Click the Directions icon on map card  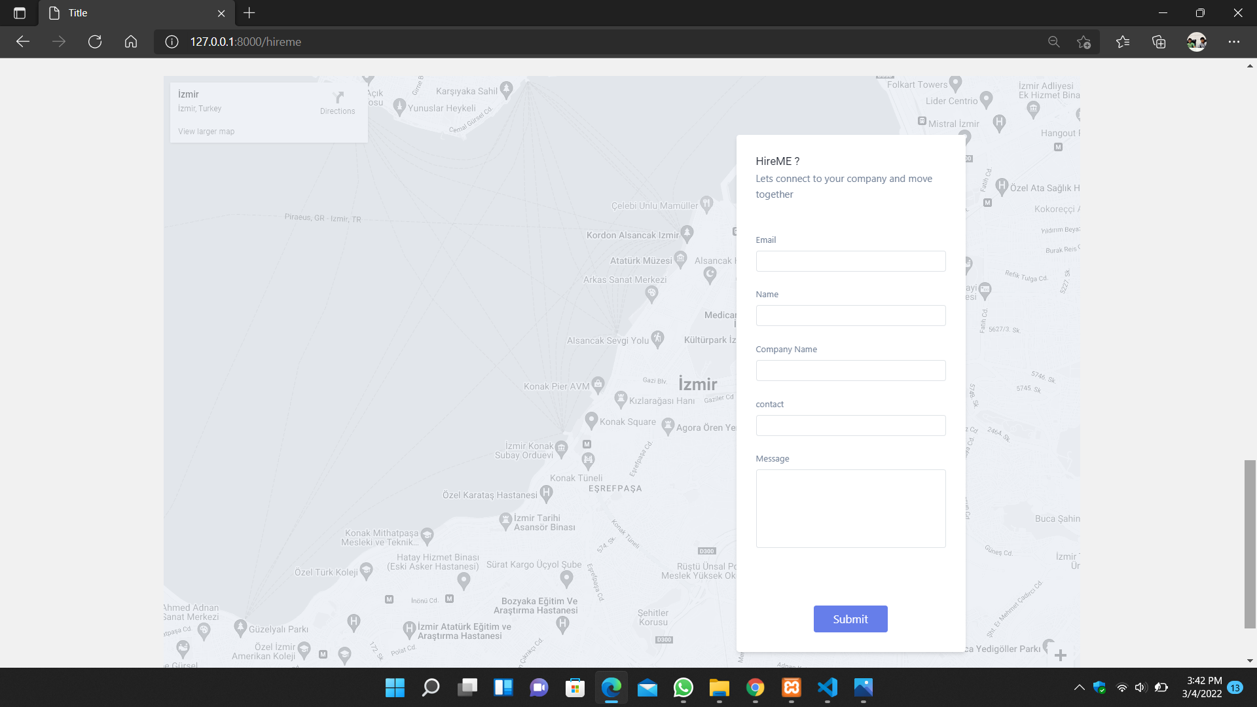(338, 98)
